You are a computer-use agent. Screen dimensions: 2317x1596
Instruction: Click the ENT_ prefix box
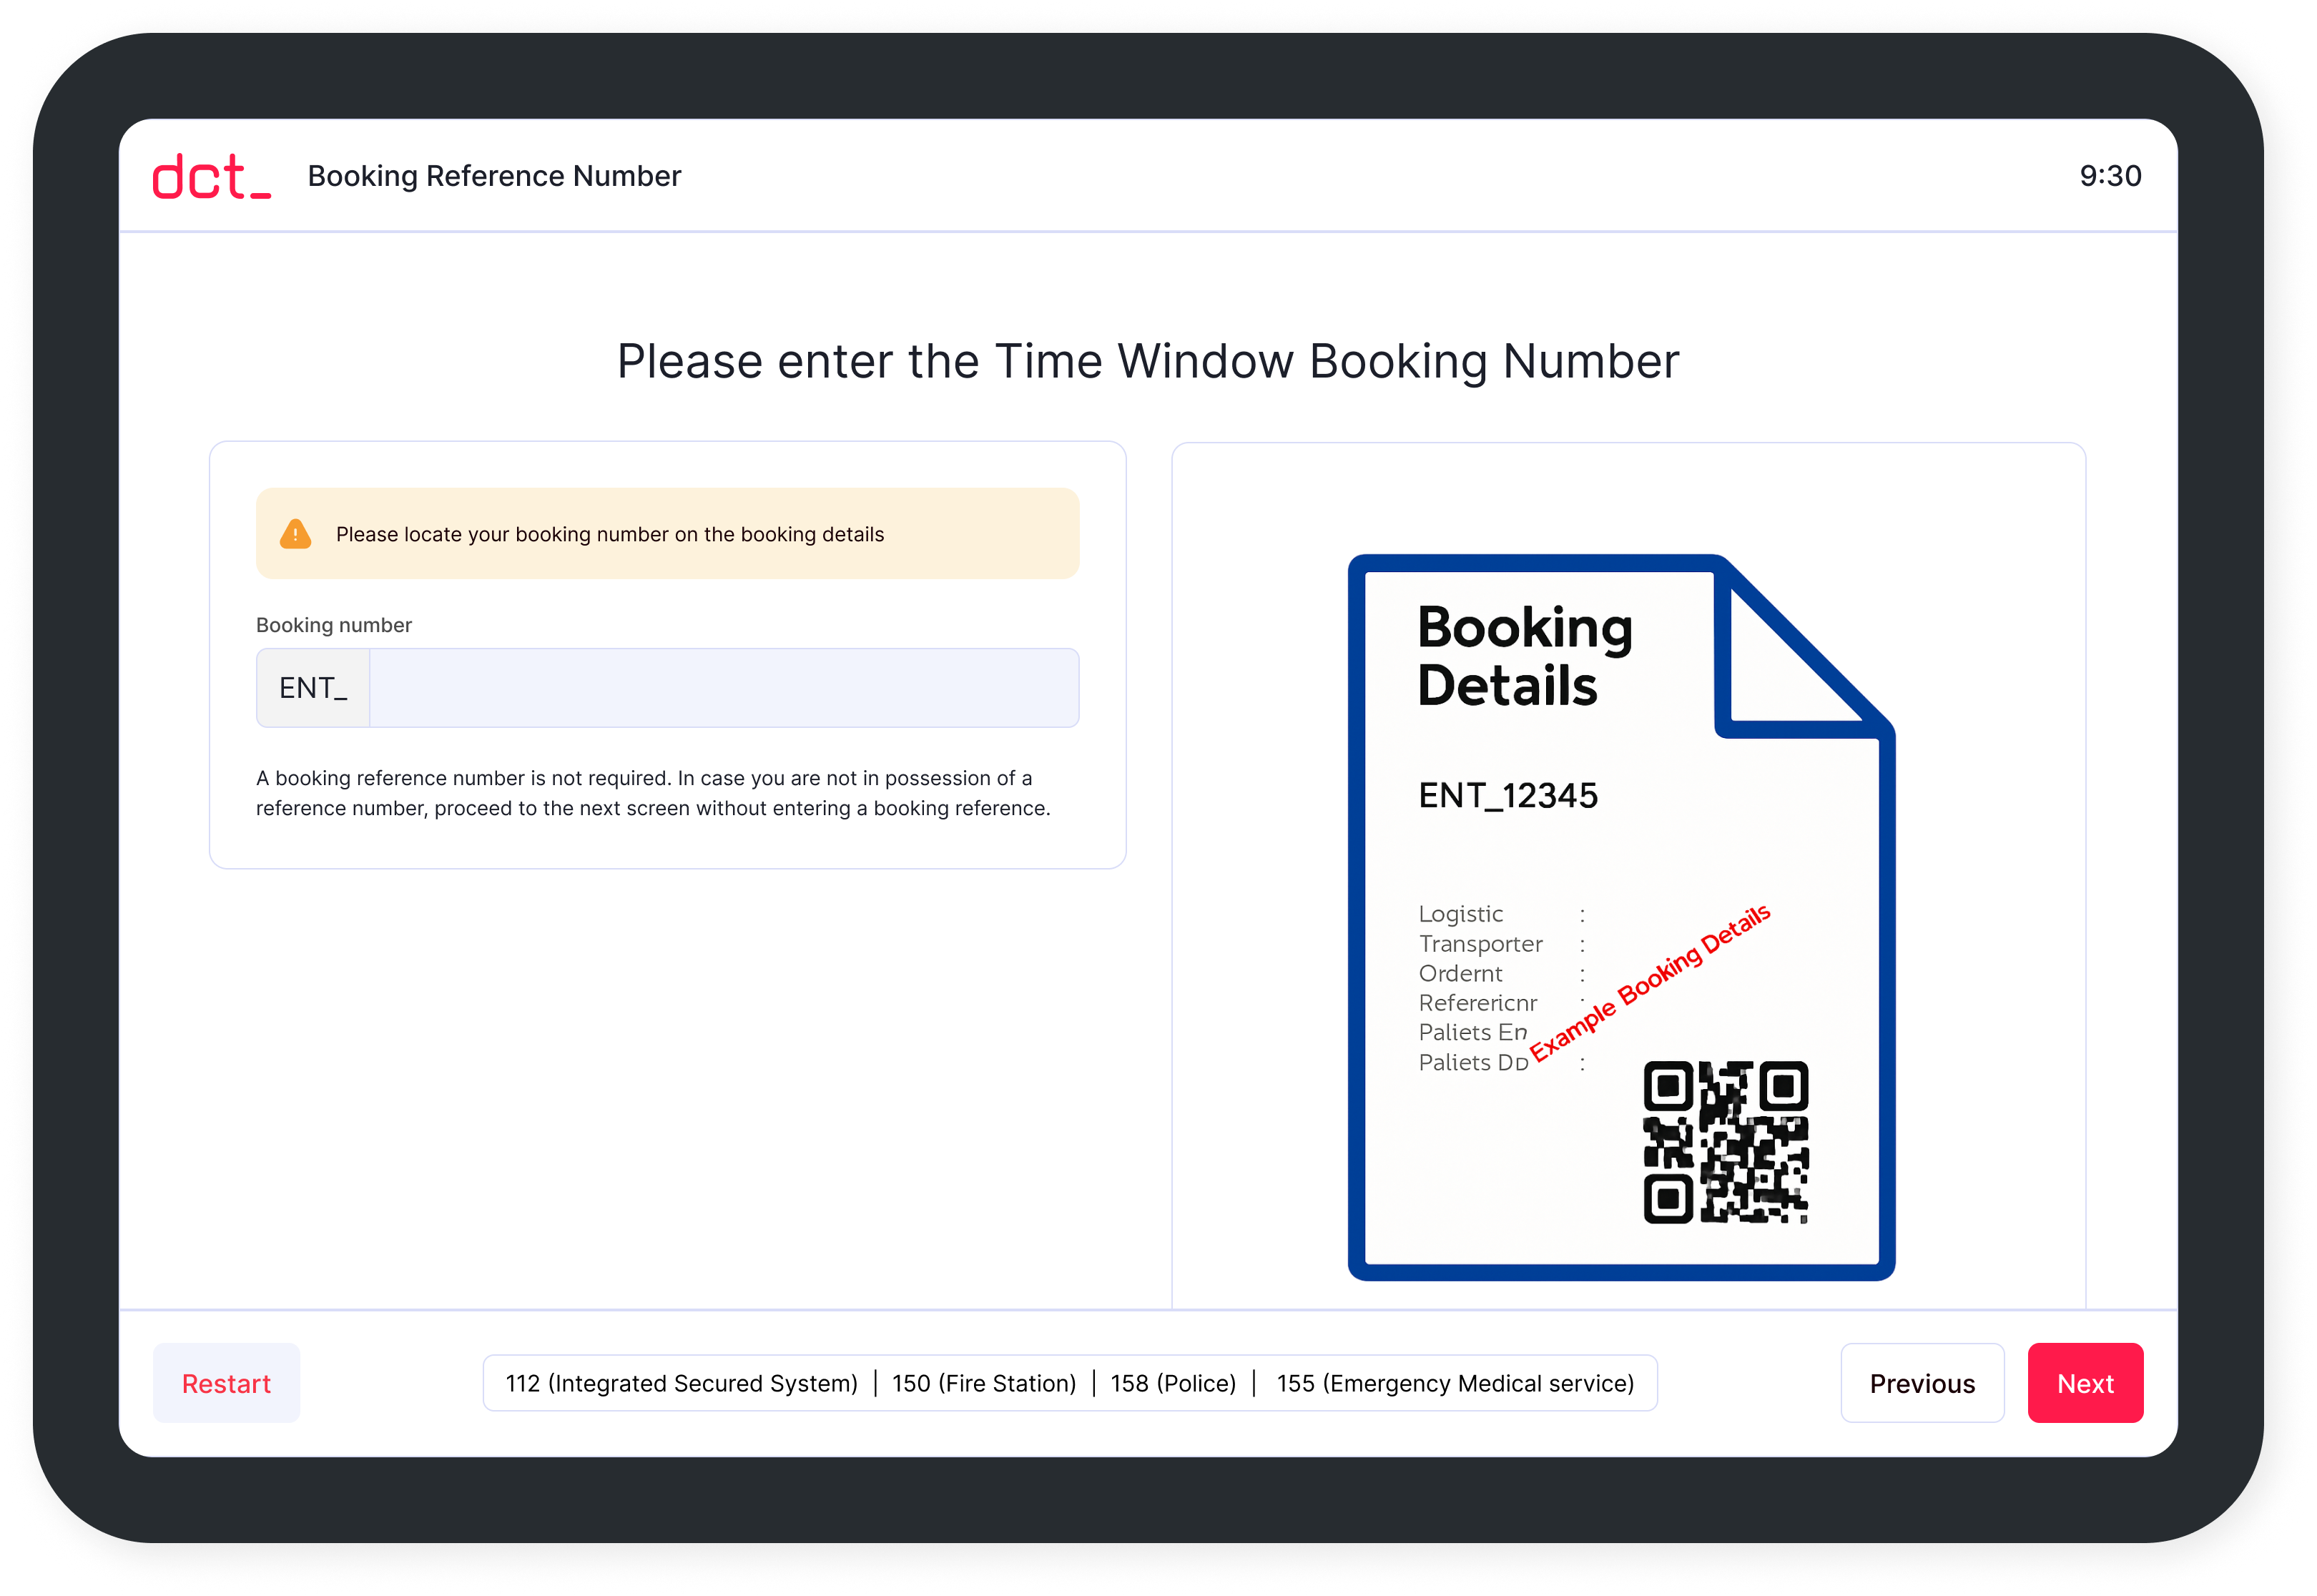(x=313, y=687)
